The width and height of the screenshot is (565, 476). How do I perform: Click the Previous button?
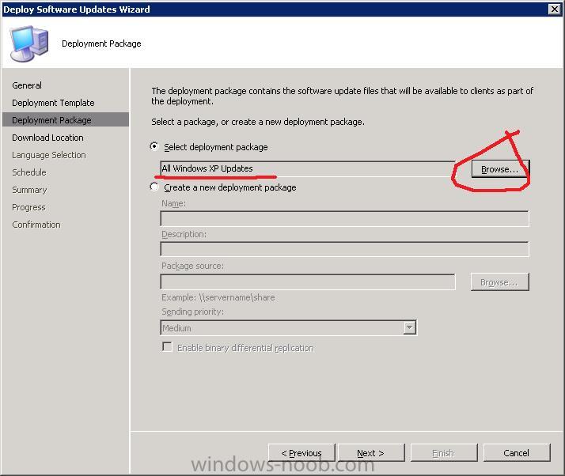(301, 452)
